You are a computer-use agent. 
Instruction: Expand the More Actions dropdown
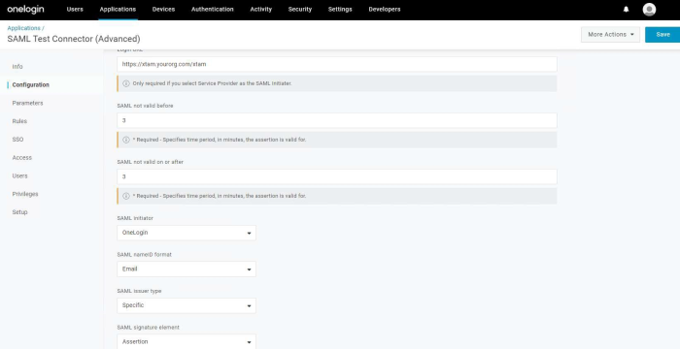pyautogui.click(x=610, y=35)
